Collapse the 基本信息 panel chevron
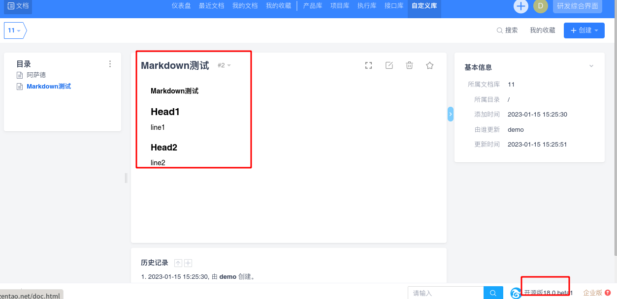The width and height of the screenshot is (617, 299). tap(591, 66)
